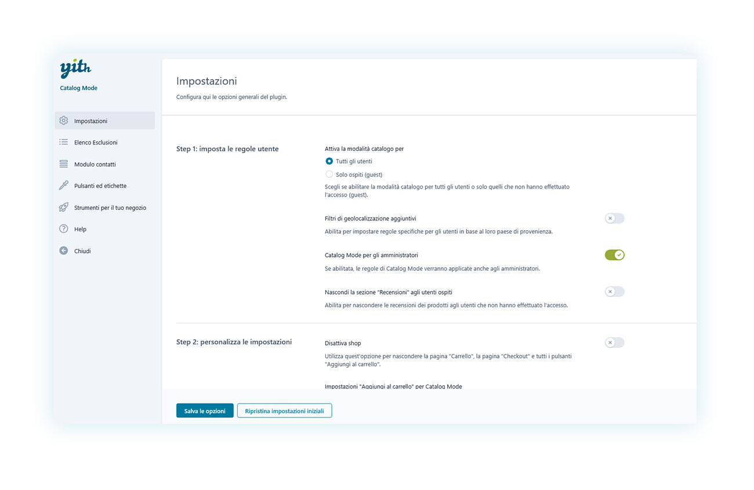This screenshot has height=490, width=754.
Task: Click the Impostazioni gear icon
Action: pyautogui.click(x=64, y=120)
